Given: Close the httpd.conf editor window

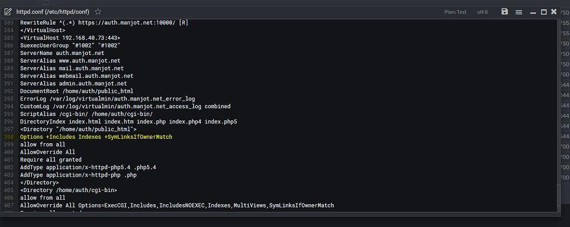Looking at the screenshot, I should coord(554,12).
